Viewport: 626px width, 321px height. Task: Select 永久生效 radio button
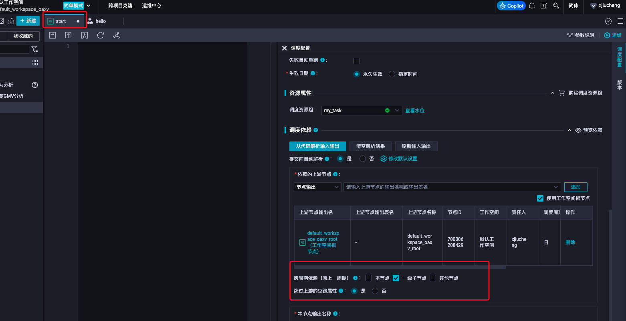click(357, 74)
